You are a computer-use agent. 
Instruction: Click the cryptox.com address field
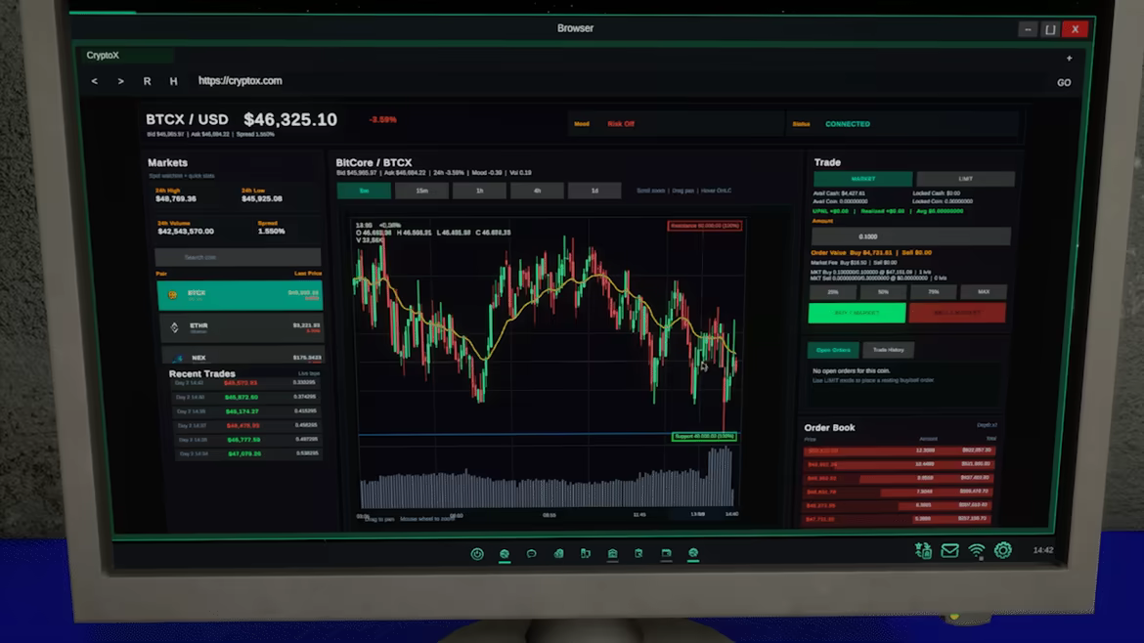point(240,81)
